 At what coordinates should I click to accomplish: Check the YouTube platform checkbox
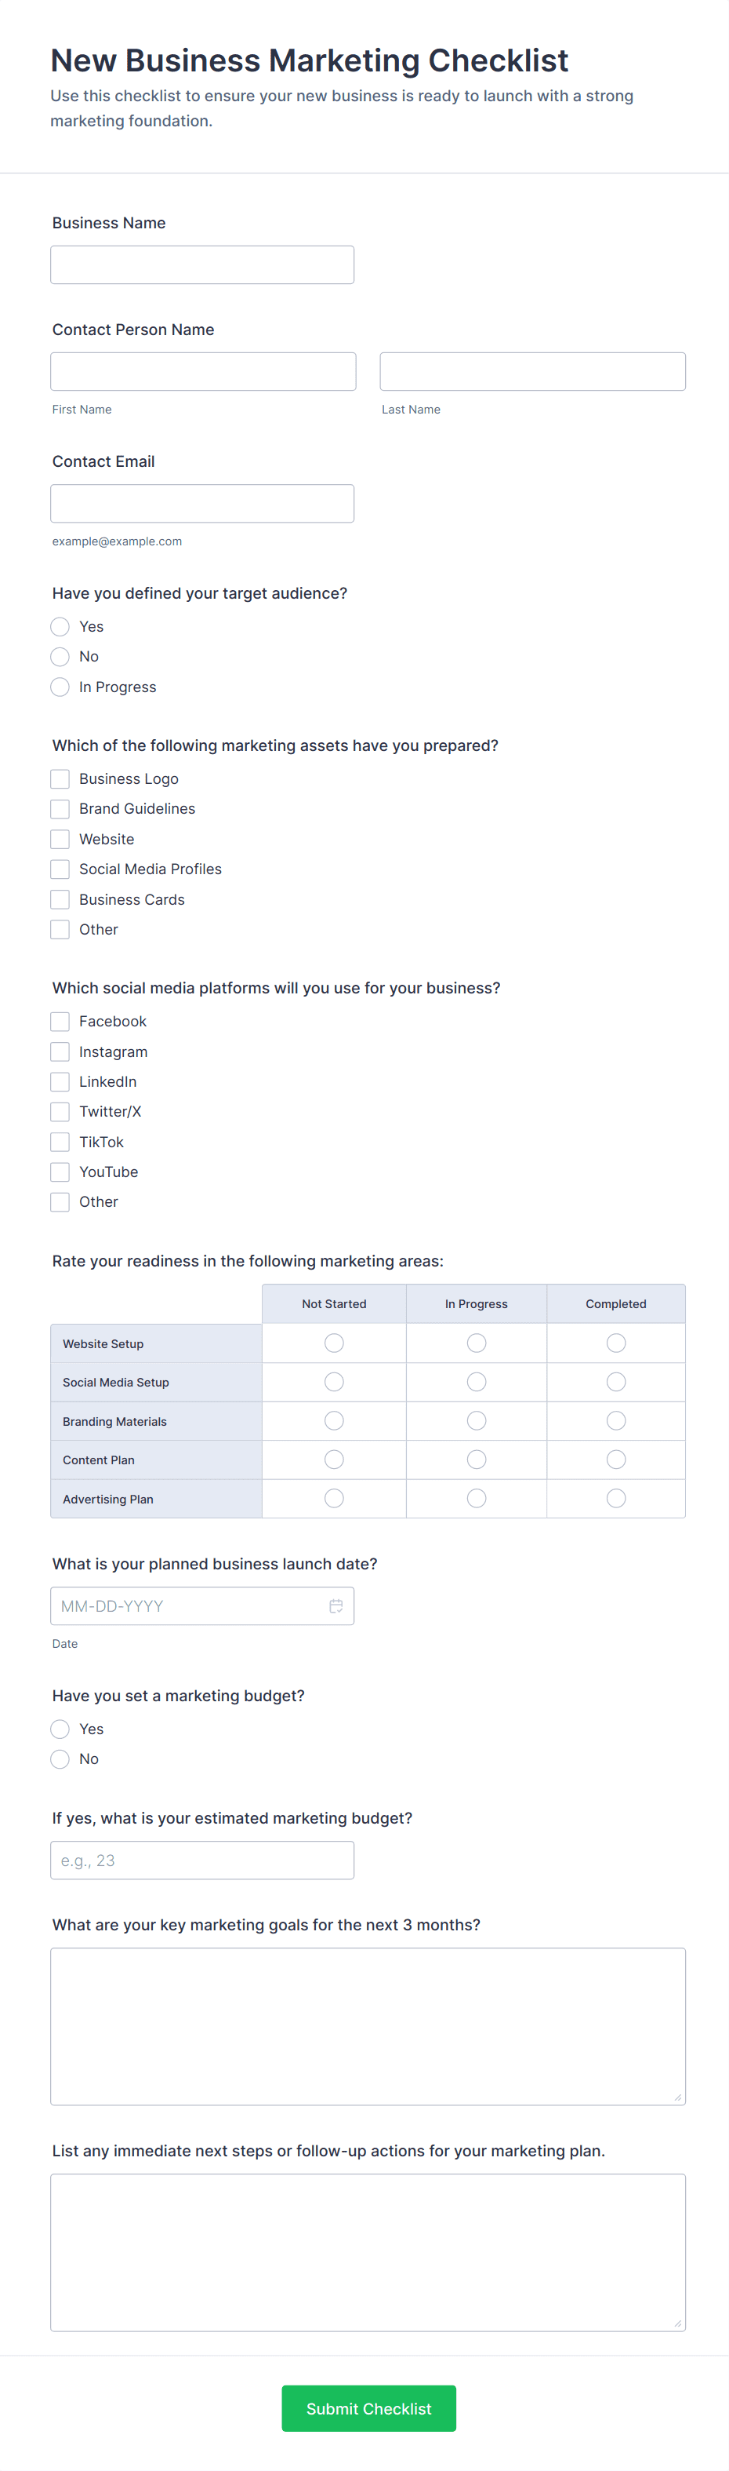[x=60, y=1172]
